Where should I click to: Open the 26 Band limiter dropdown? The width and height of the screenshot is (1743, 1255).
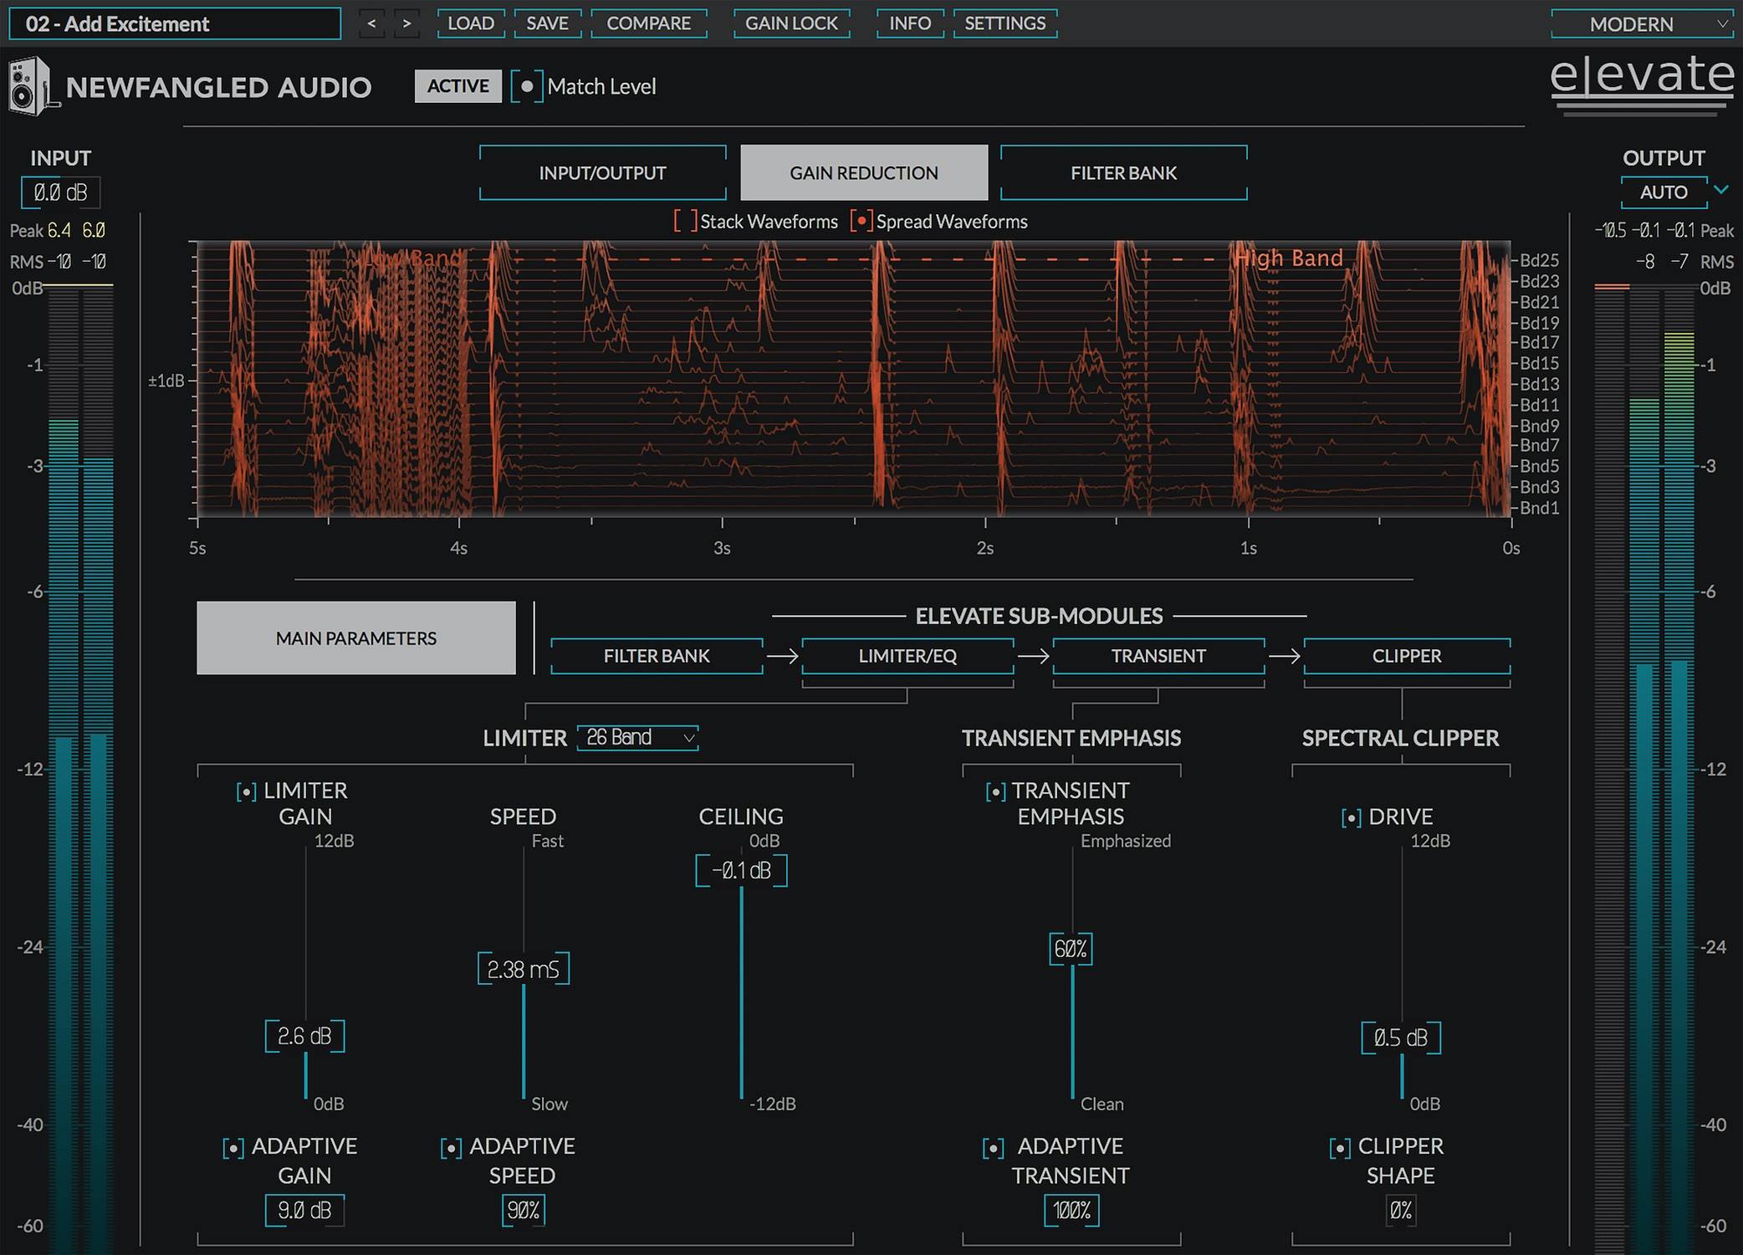coord(637,737)
